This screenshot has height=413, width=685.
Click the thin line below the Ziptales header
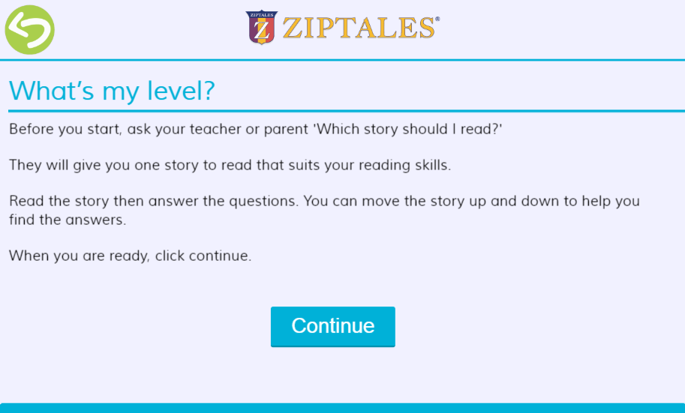coord(342,59)
